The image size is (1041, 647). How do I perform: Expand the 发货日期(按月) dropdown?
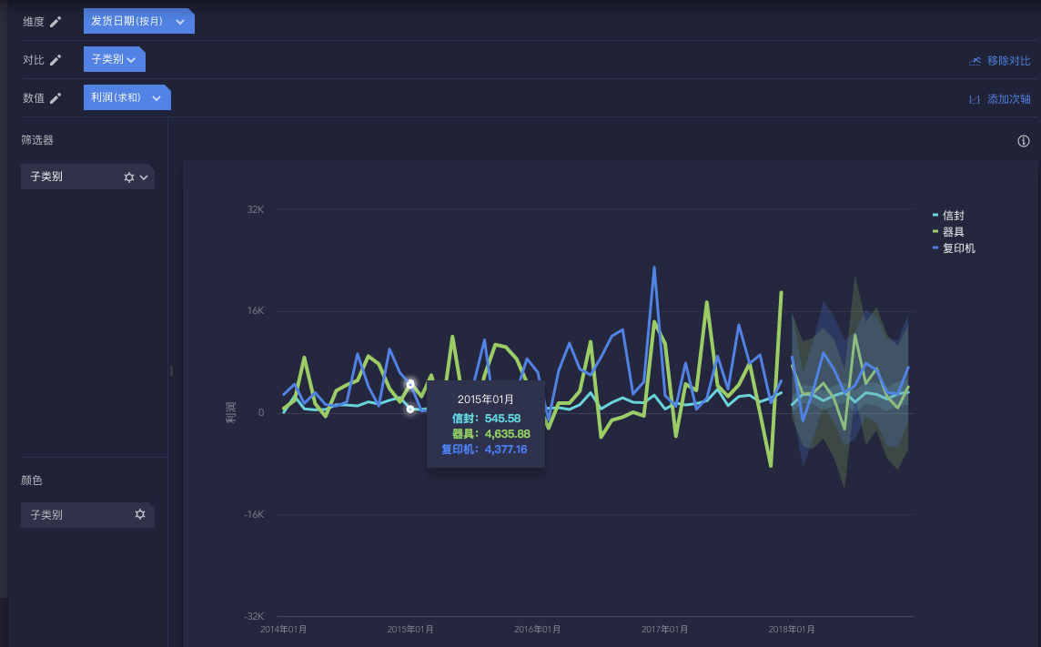pos(180,22)
